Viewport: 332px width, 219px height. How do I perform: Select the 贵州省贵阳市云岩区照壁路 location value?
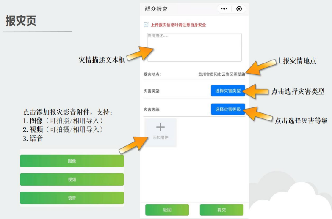[x=221, y=74]
